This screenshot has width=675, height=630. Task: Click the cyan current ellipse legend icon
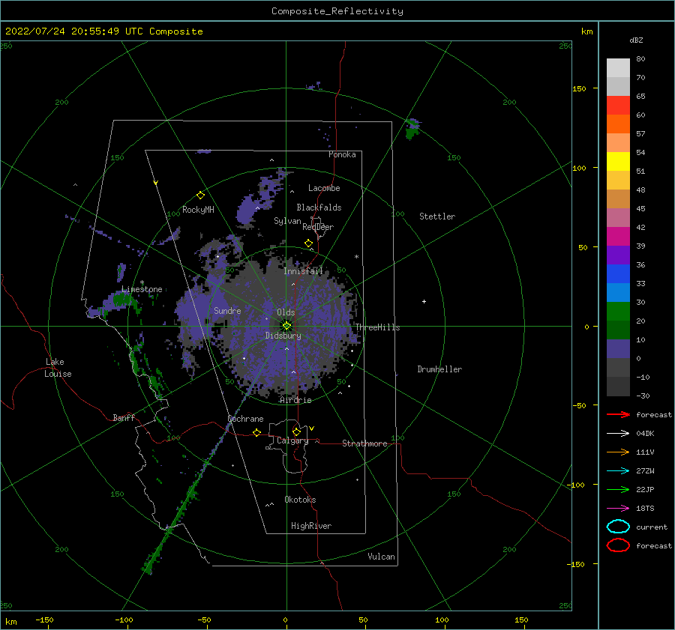pyautogui.click(x=618, y=527)
